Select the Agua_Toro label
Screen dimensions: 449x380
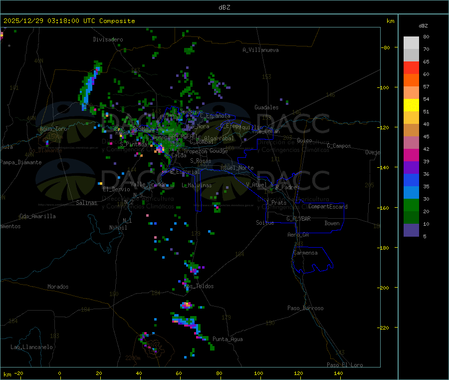(53, 129)
